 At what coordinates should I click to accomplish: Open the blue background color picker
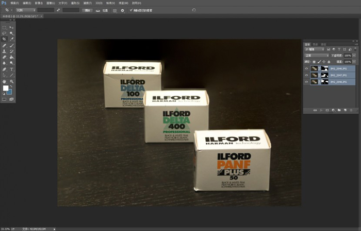coord(10,92)
